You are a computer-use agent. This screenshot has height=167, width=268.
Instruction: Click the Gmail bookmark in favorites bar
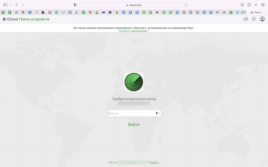pyautogui.click(x=217, y=12)
